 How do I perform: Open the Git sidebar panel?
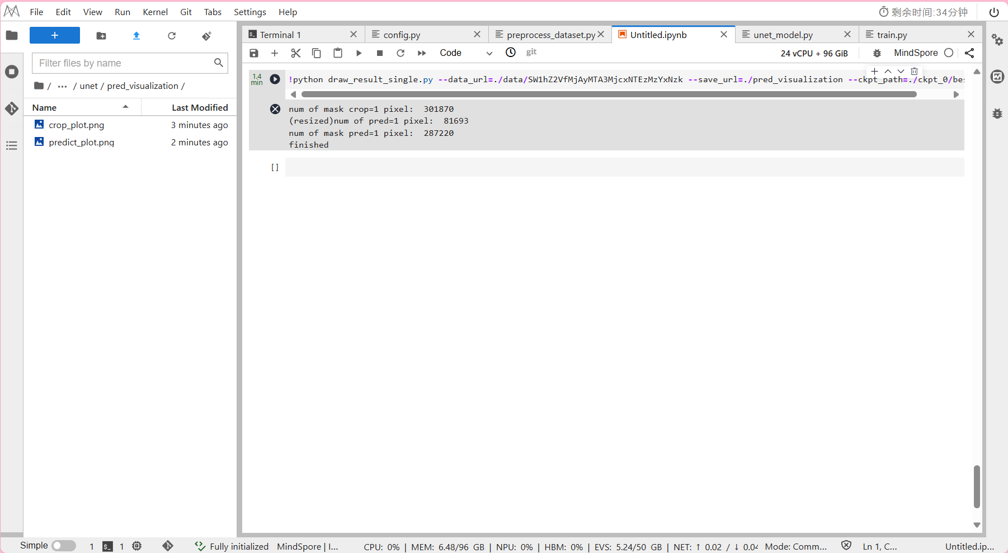(12, 108)
